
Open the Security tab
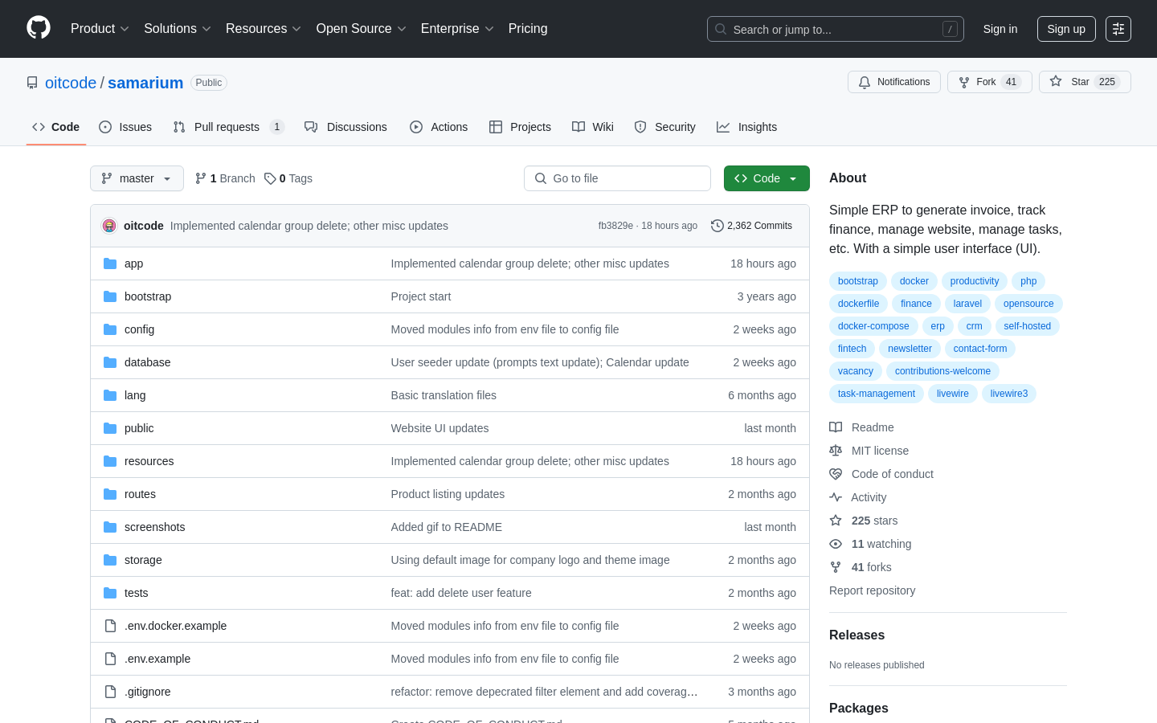(664, 127)
